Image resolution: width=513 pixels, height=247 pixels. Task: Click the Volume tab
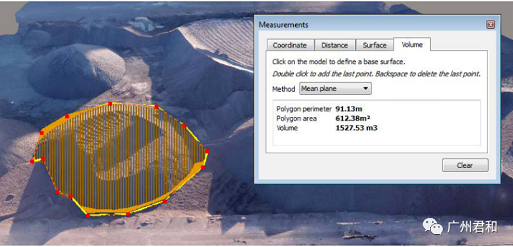(412, 44)
